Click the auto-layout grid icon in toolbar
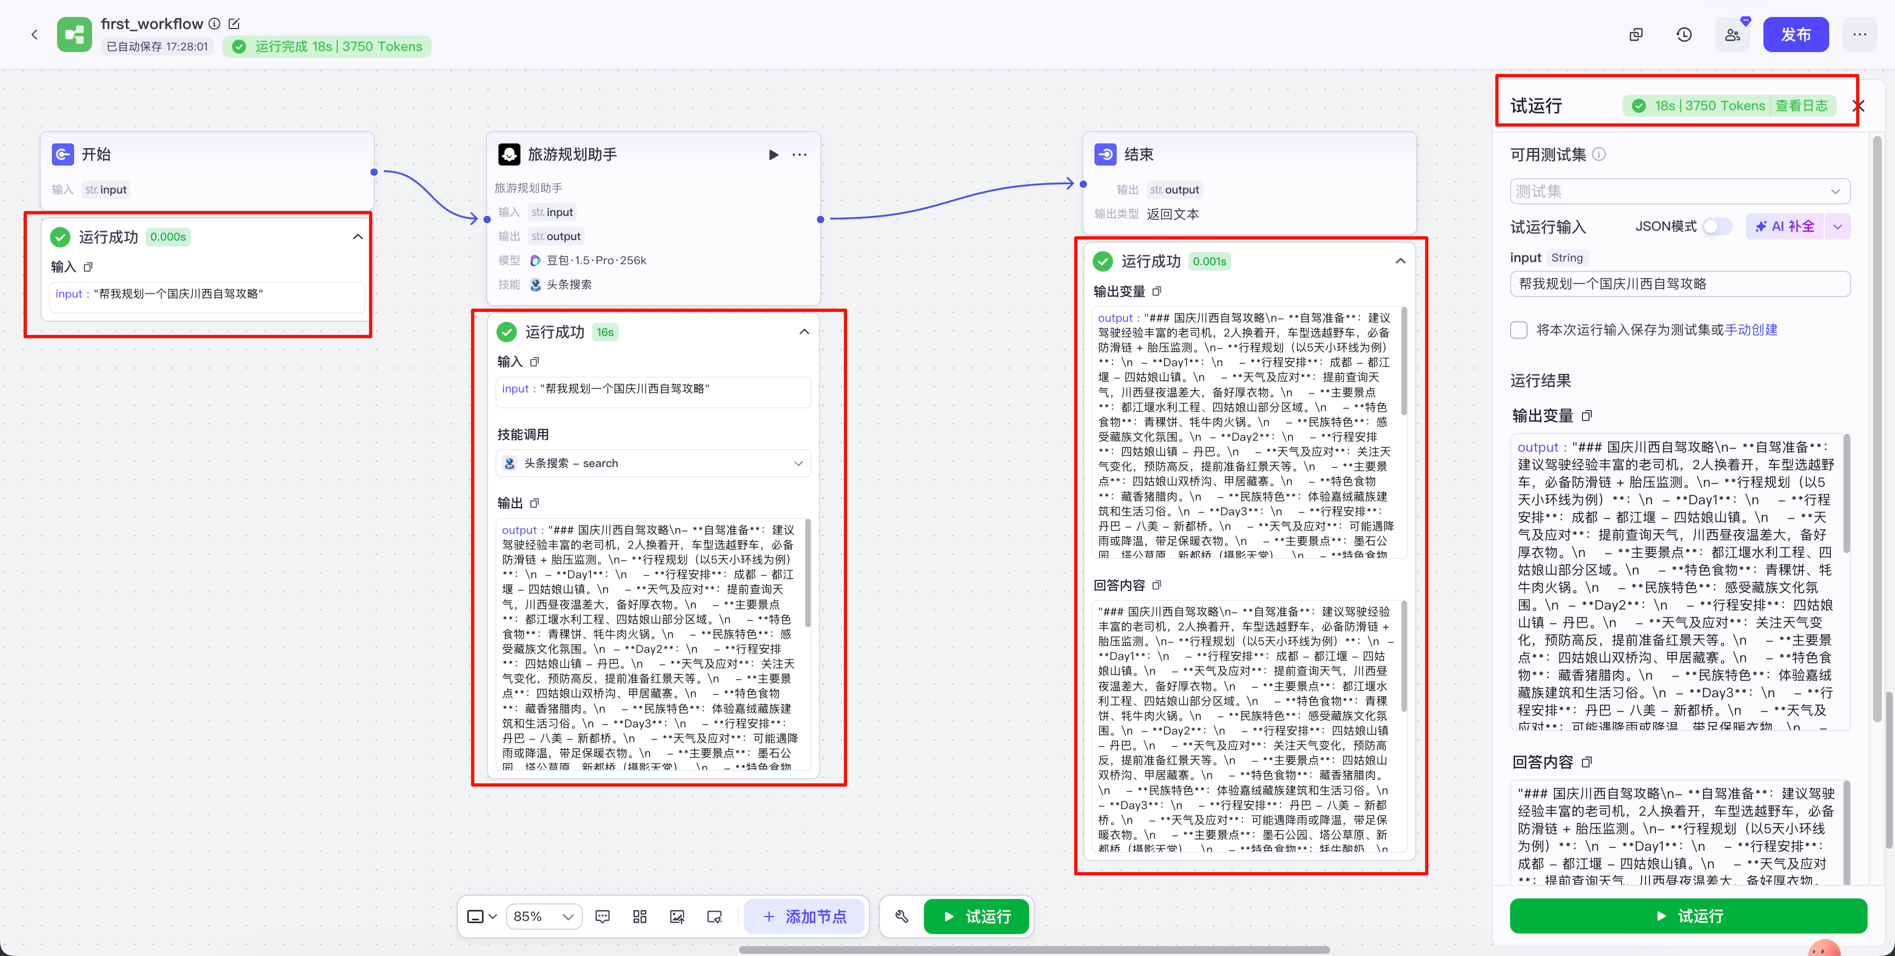The width and height of the screenshot is (1895, 956). point(639,917)
